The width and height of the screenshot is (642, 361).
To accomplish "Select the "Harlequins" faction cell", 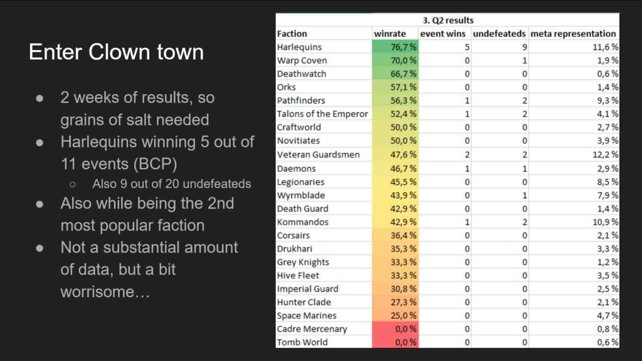I will (299, 47).
